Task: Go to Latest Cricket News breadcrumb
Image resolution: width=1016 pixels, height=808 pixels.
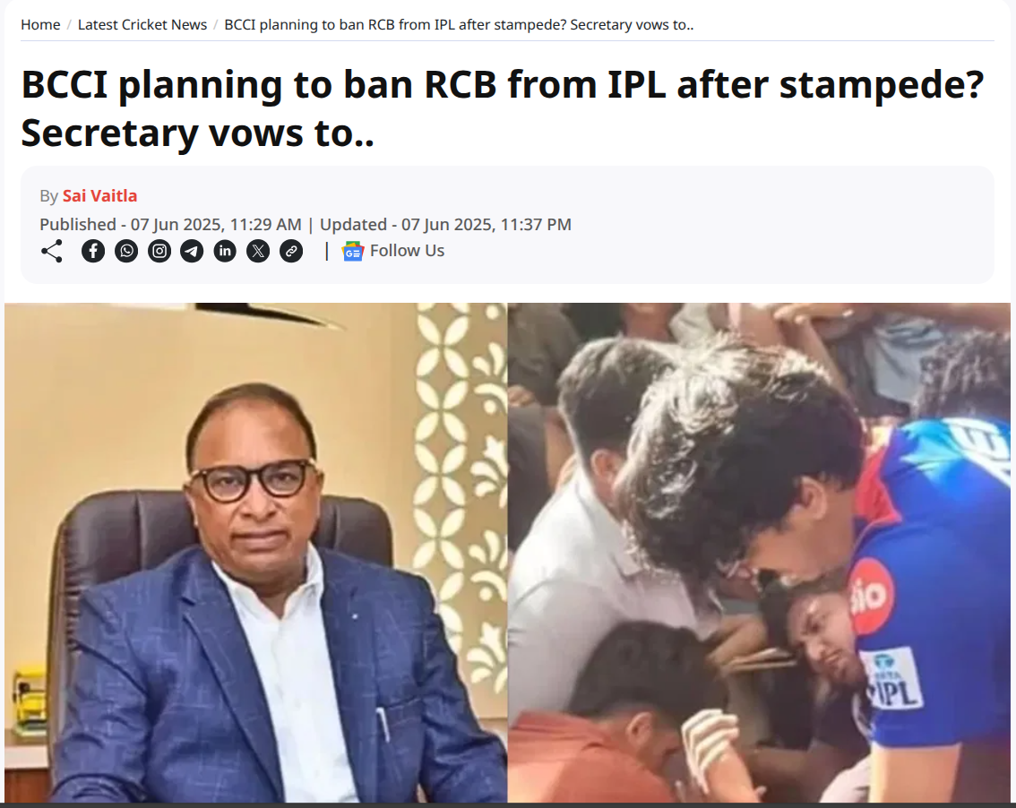Action: (142, 24)
